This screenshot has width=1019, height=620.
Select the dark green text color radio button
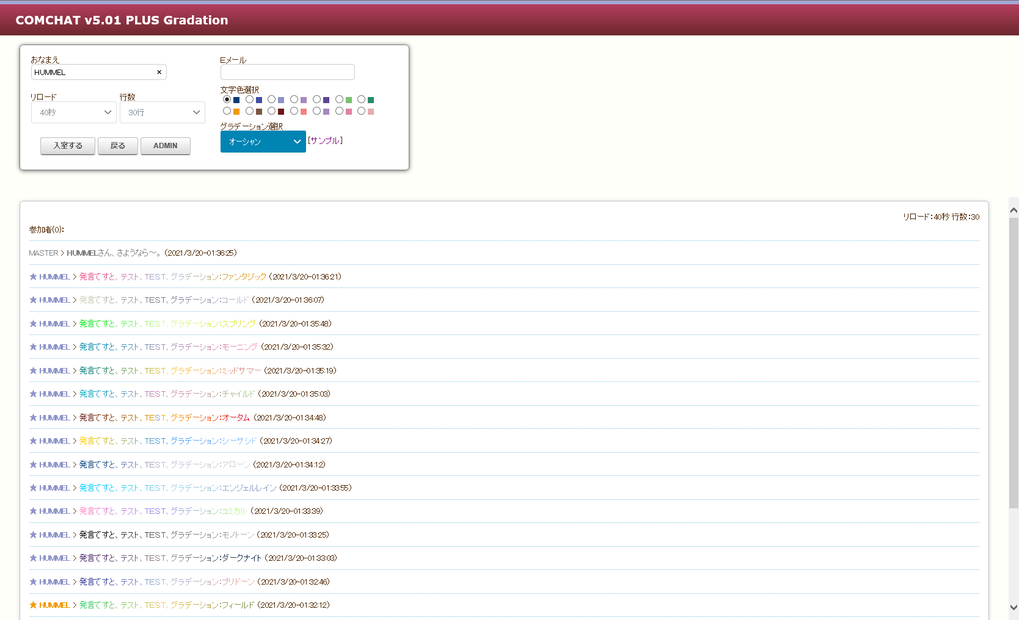[x=362, y=99]
